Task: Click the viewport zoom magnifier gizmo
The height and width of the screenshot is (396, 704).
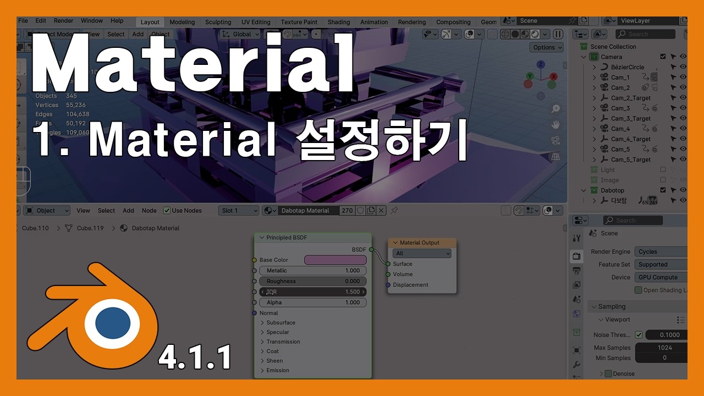Action: (555, 109)
